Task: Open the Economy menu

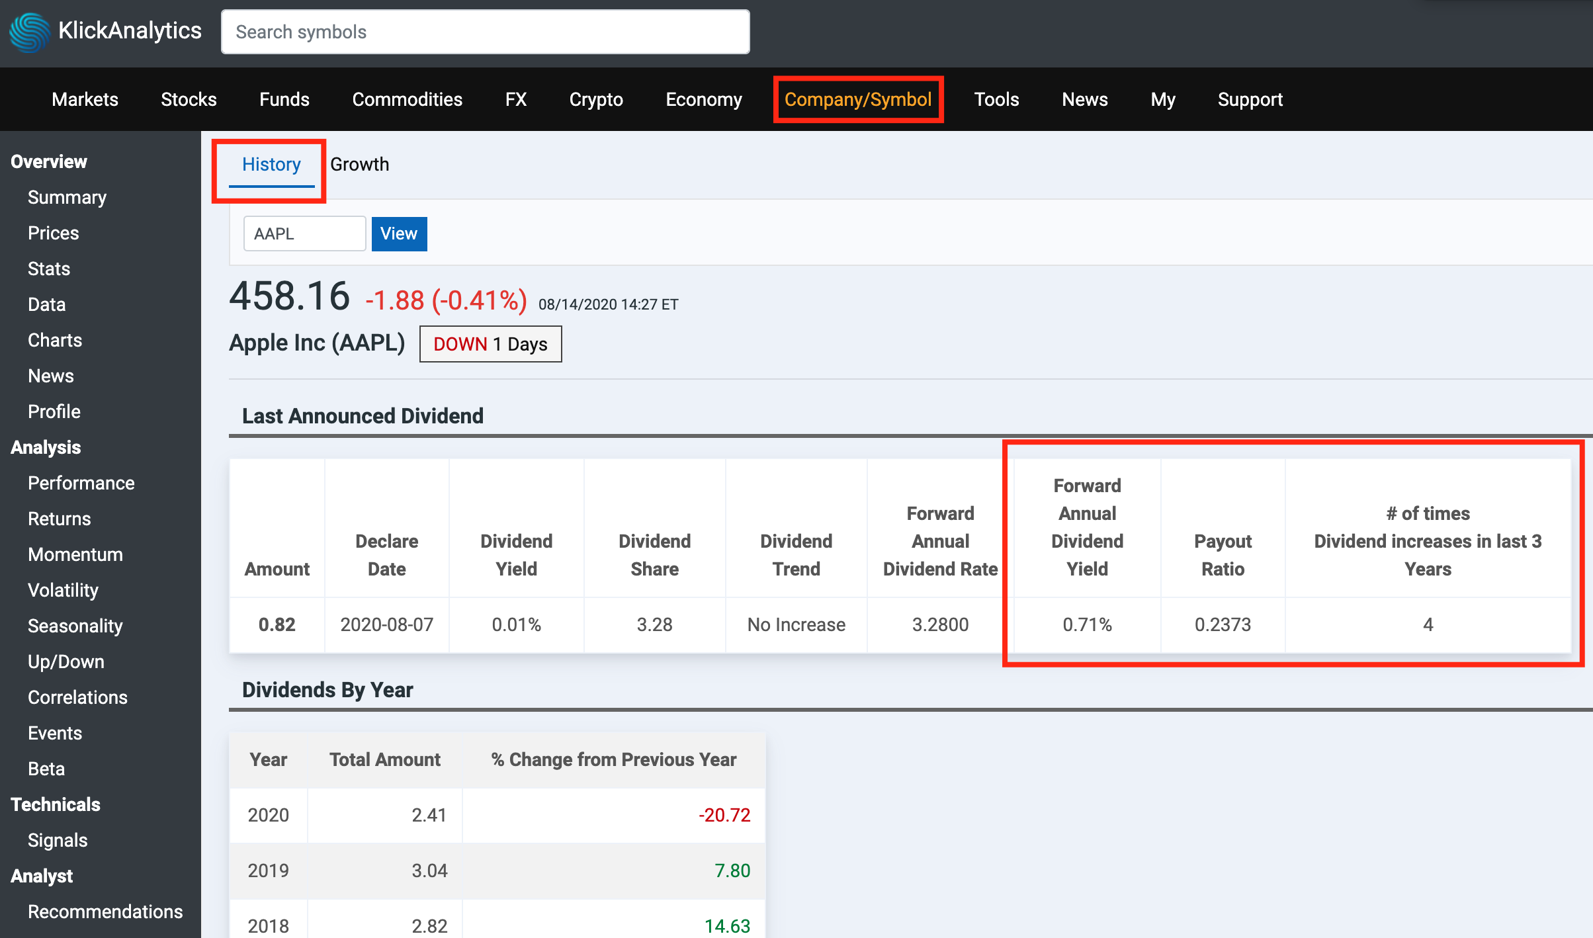Action: click(x=704, y=99)
